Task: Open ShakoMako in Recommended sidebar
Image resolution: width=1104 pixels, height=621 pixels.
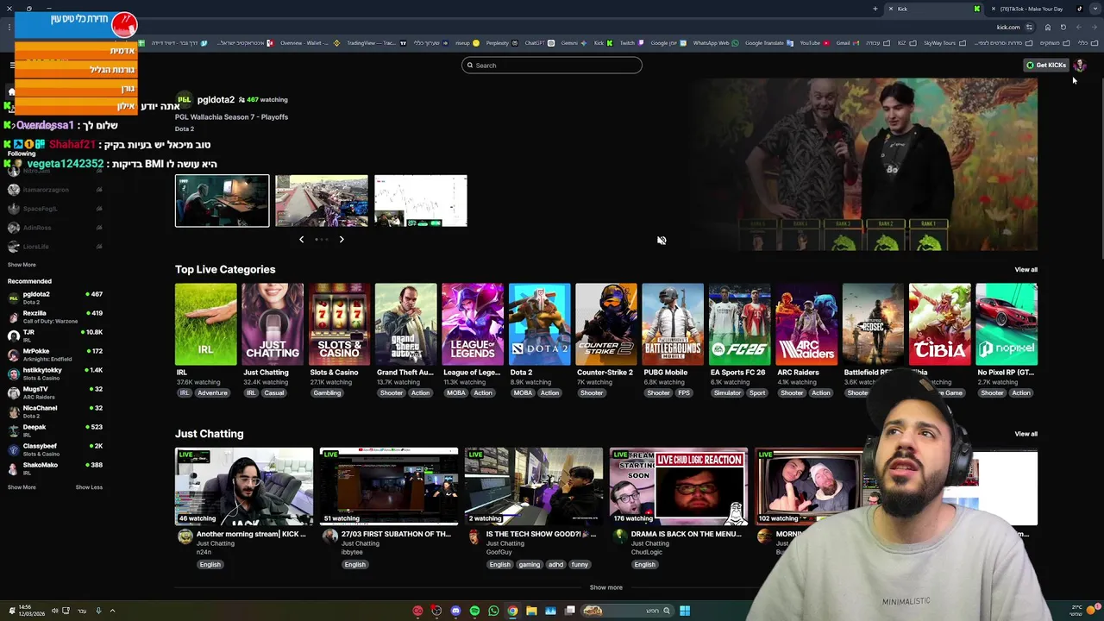Action: click(55, 468)
